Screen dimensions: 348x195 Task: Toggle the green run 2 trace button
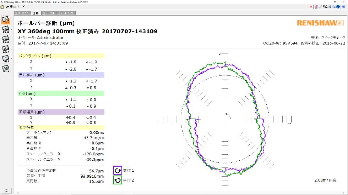(x=118, y=180)
